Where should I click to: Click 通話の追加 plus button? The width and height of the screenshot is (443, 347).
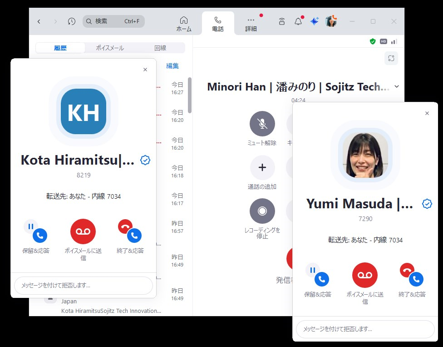(262, 167)
